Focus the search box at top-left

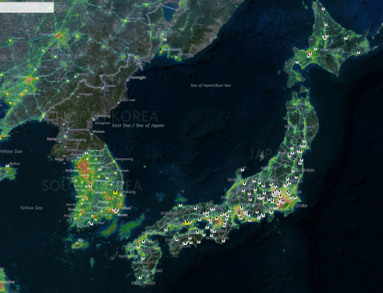26,7
